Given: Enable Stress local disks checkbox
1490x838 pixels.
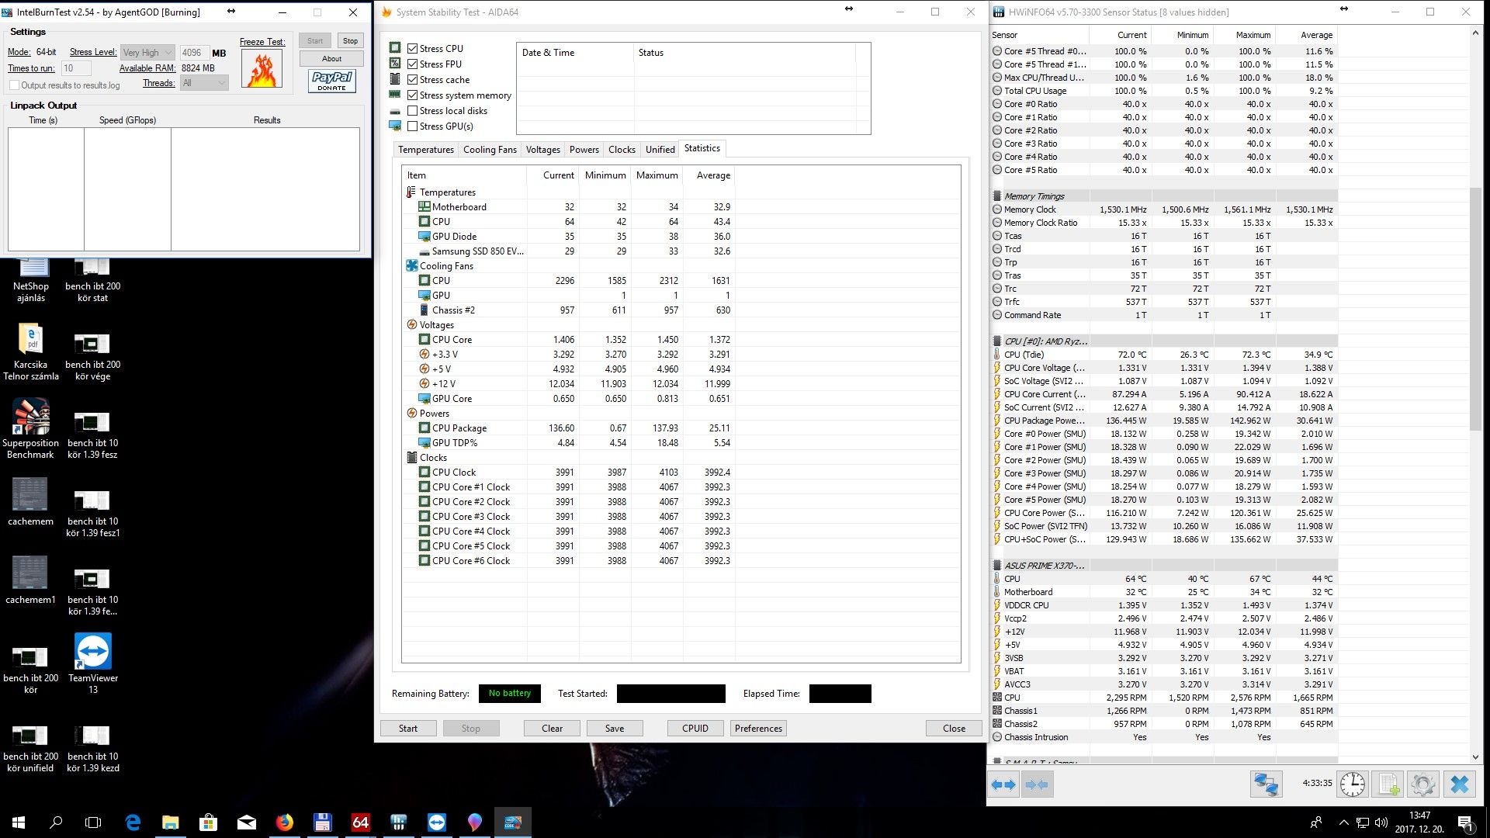Looking at the screenshot, I should [x=413, y=110].
